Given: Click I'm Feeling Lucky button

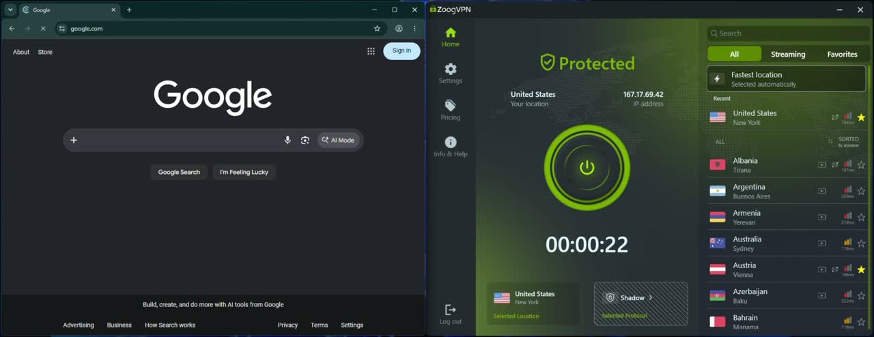Looking at the screenshot, I should click(244, 172).
